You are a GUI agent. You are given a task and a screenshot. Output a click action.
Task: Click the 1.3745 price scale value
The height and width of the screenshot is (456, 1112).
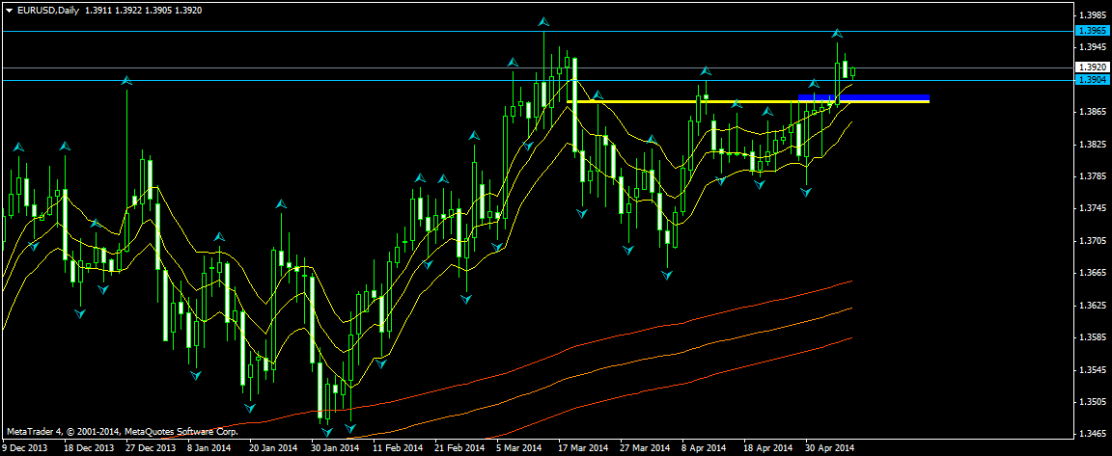[1092, 208]
